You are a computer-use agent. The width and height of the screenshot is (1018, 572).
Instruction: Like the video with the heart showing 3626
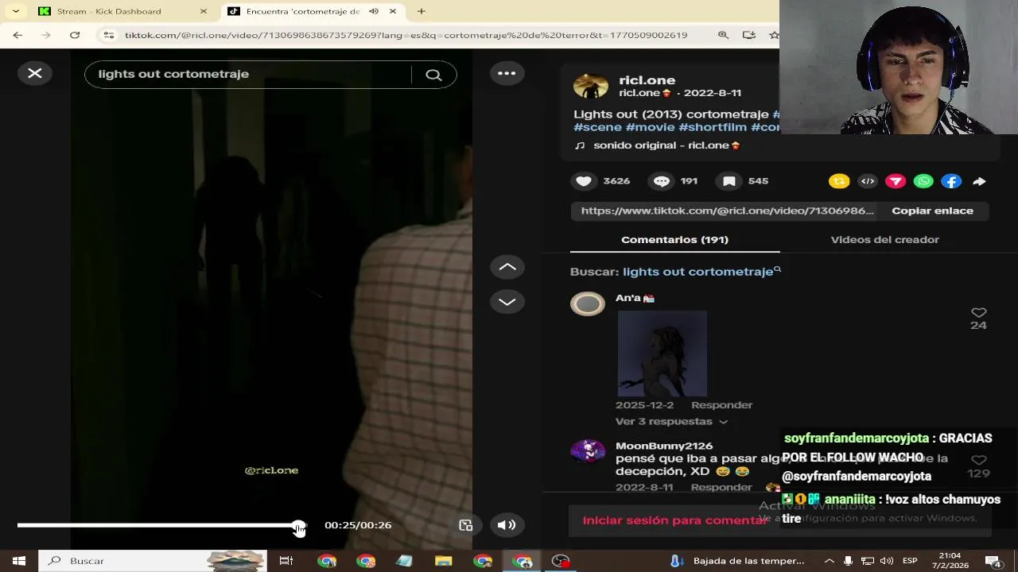pos(584,181)
